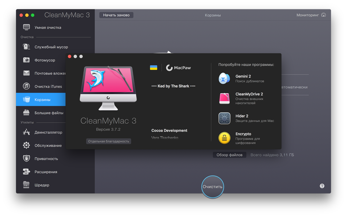The height and width of the screenshot is (216, 347).
Task: Go to Расширения label
Action: tap(46, 172)
